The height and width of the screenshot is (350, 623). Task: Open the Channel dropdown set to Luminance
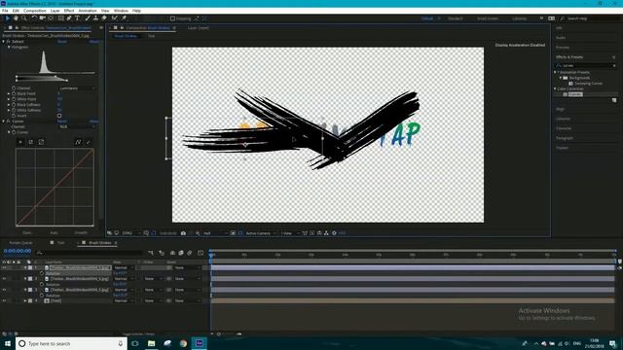click(x=77, y=88)
